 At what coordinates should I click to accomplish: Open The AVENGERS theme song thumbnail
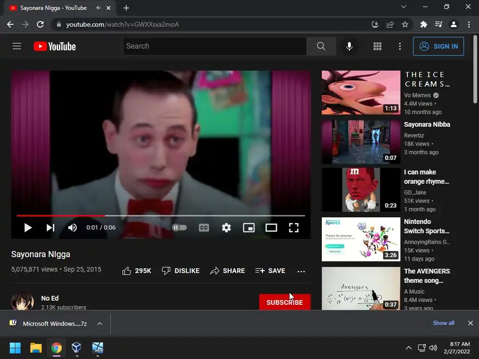tap(361, 288)
